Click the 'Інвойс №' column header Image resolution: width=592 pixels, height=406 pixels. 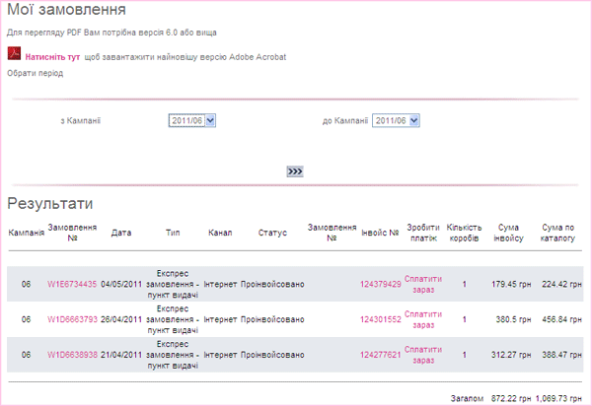tap(380, 233)
